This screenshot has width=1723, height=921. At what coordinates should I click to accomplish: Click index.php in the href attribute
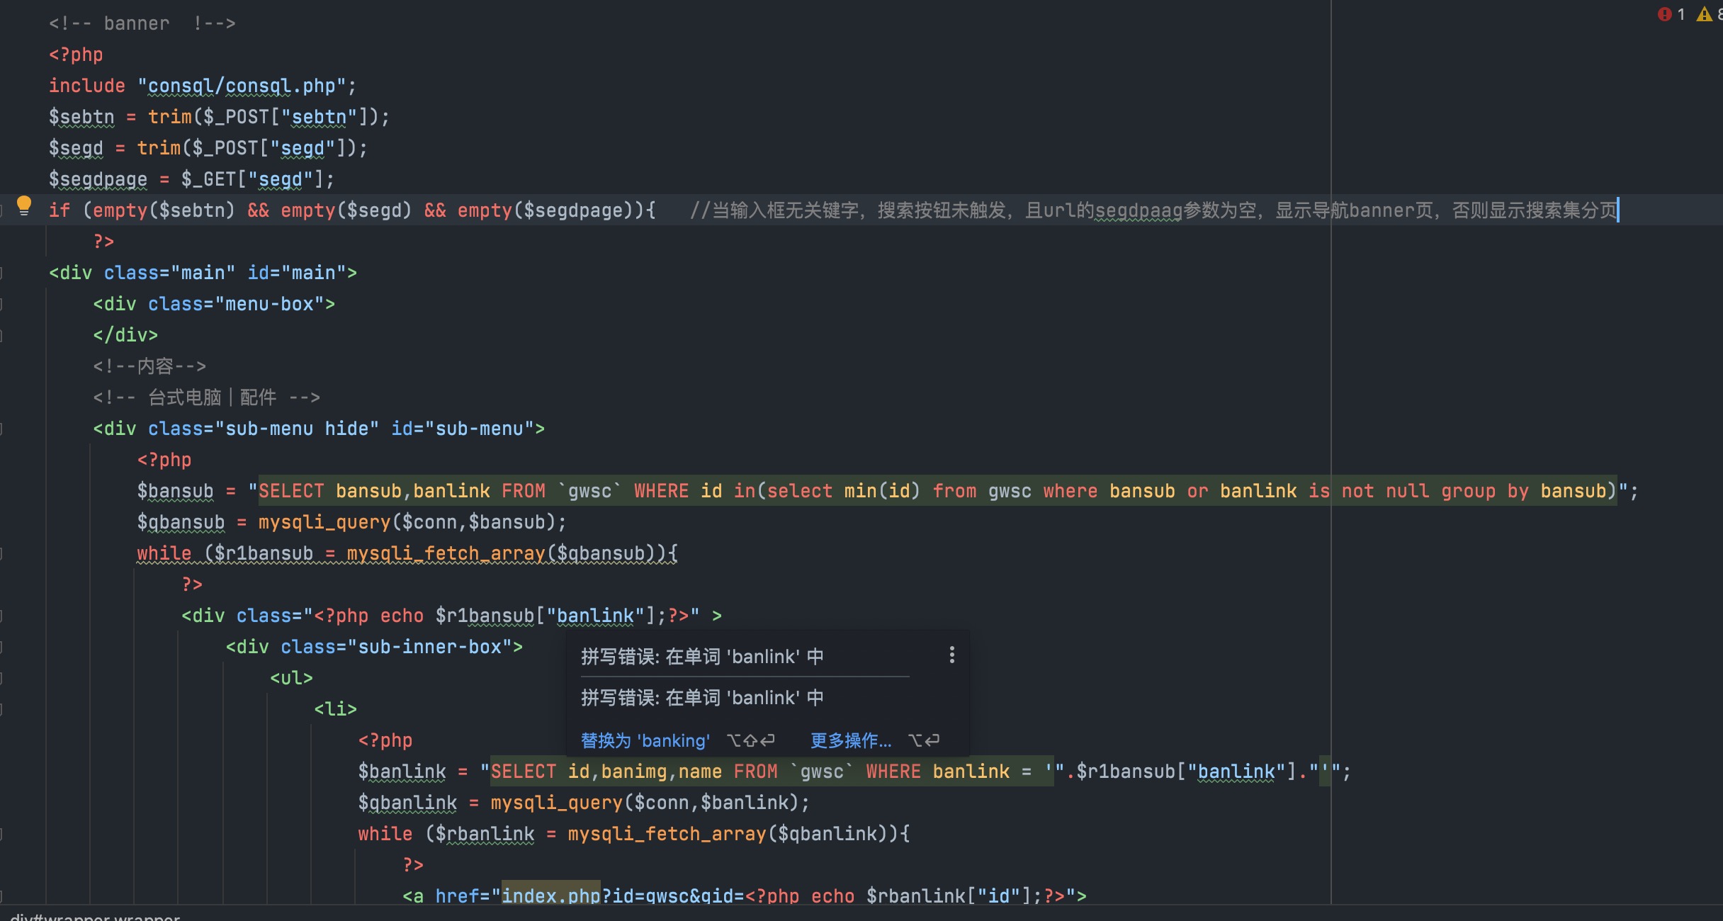550,896
